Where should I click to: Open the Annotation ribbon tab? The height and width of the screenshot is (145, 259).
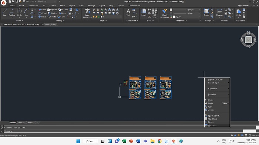[33, 6]
